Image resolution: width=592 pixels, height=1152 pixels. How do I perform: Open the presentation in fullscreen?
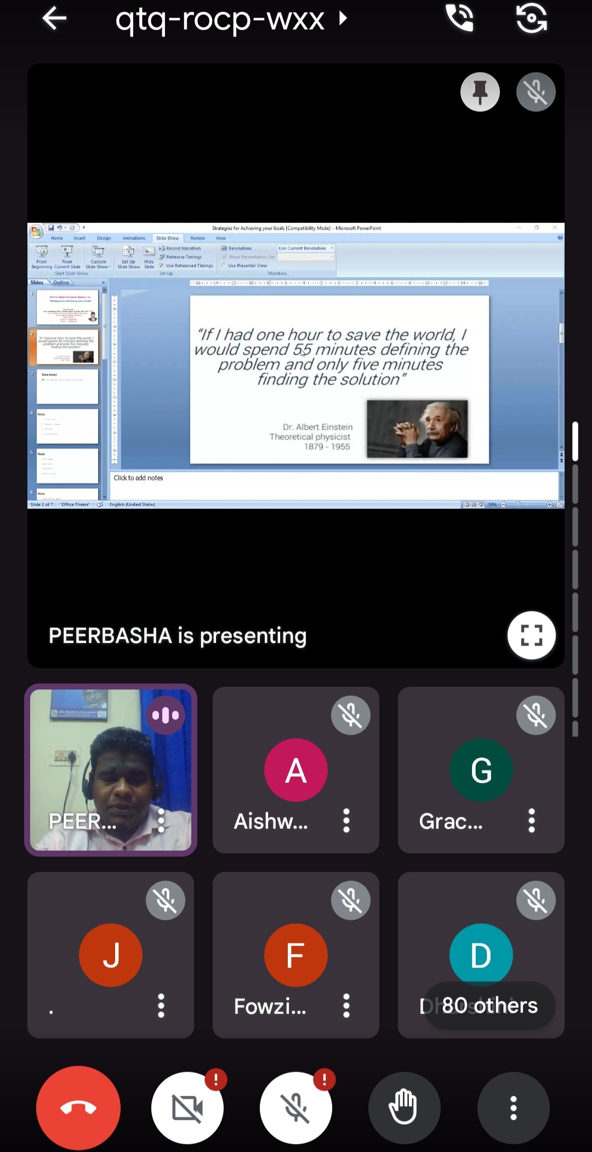click(531, 635)
